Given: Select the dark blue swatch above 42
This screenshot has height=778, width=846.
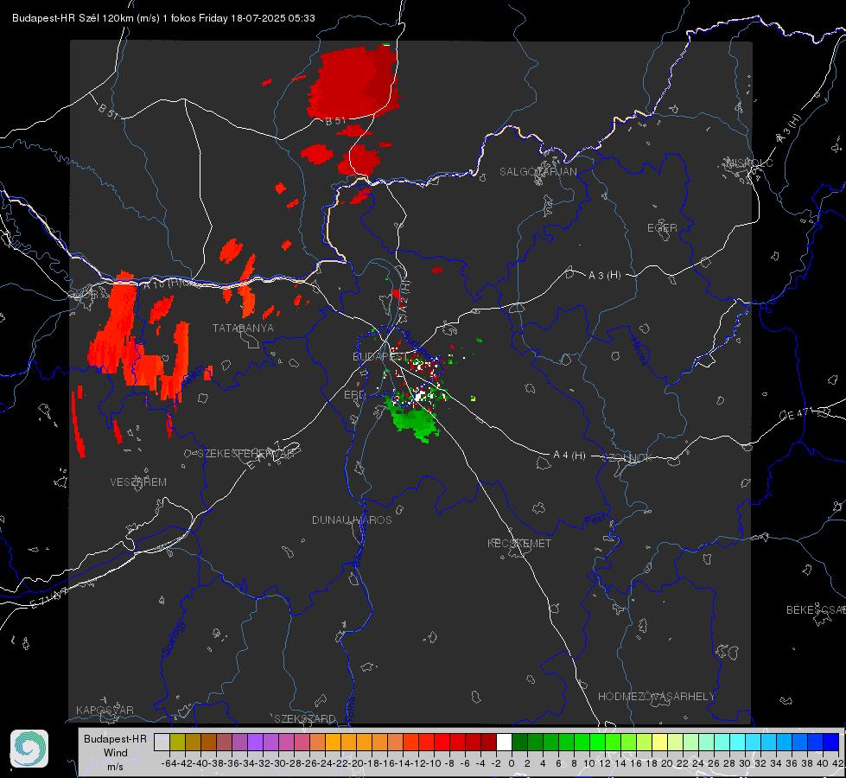Looking at the screenshot, I should pos(831,742).
